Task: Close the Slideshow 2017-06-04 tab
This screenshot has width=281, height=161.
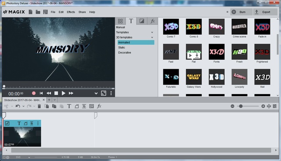Action: click(x=43, y=100)
